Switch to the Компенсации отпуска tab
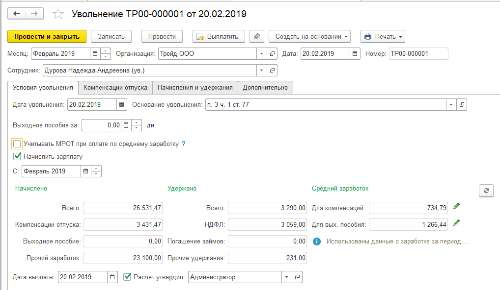The width and height of the screenshot is (500, 290). click(x=115, y=88)
